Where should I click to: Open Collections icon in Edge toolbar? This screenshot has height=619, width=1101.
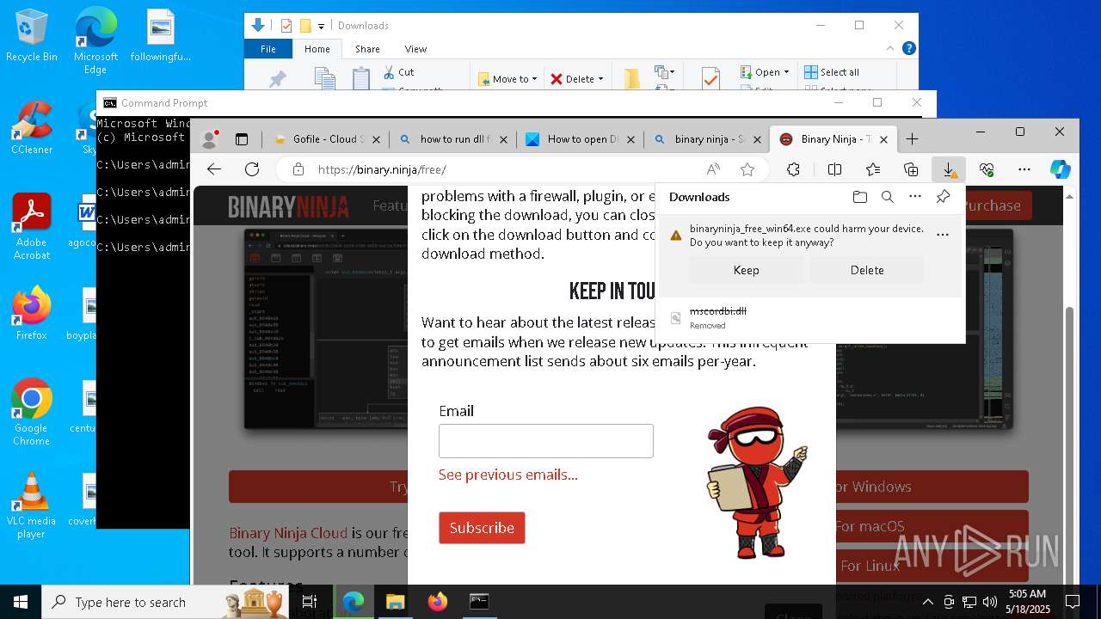pyautogui.click(x=911, y=169)
